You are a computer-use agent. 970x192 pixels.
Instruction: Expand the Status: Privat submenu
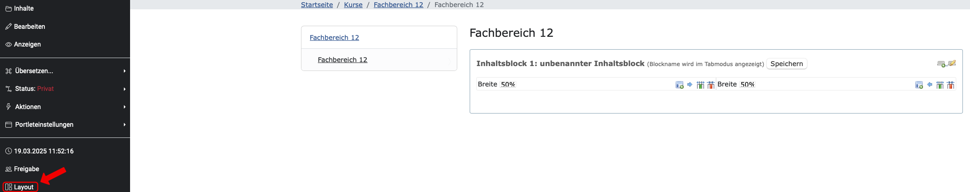point(65,89)
